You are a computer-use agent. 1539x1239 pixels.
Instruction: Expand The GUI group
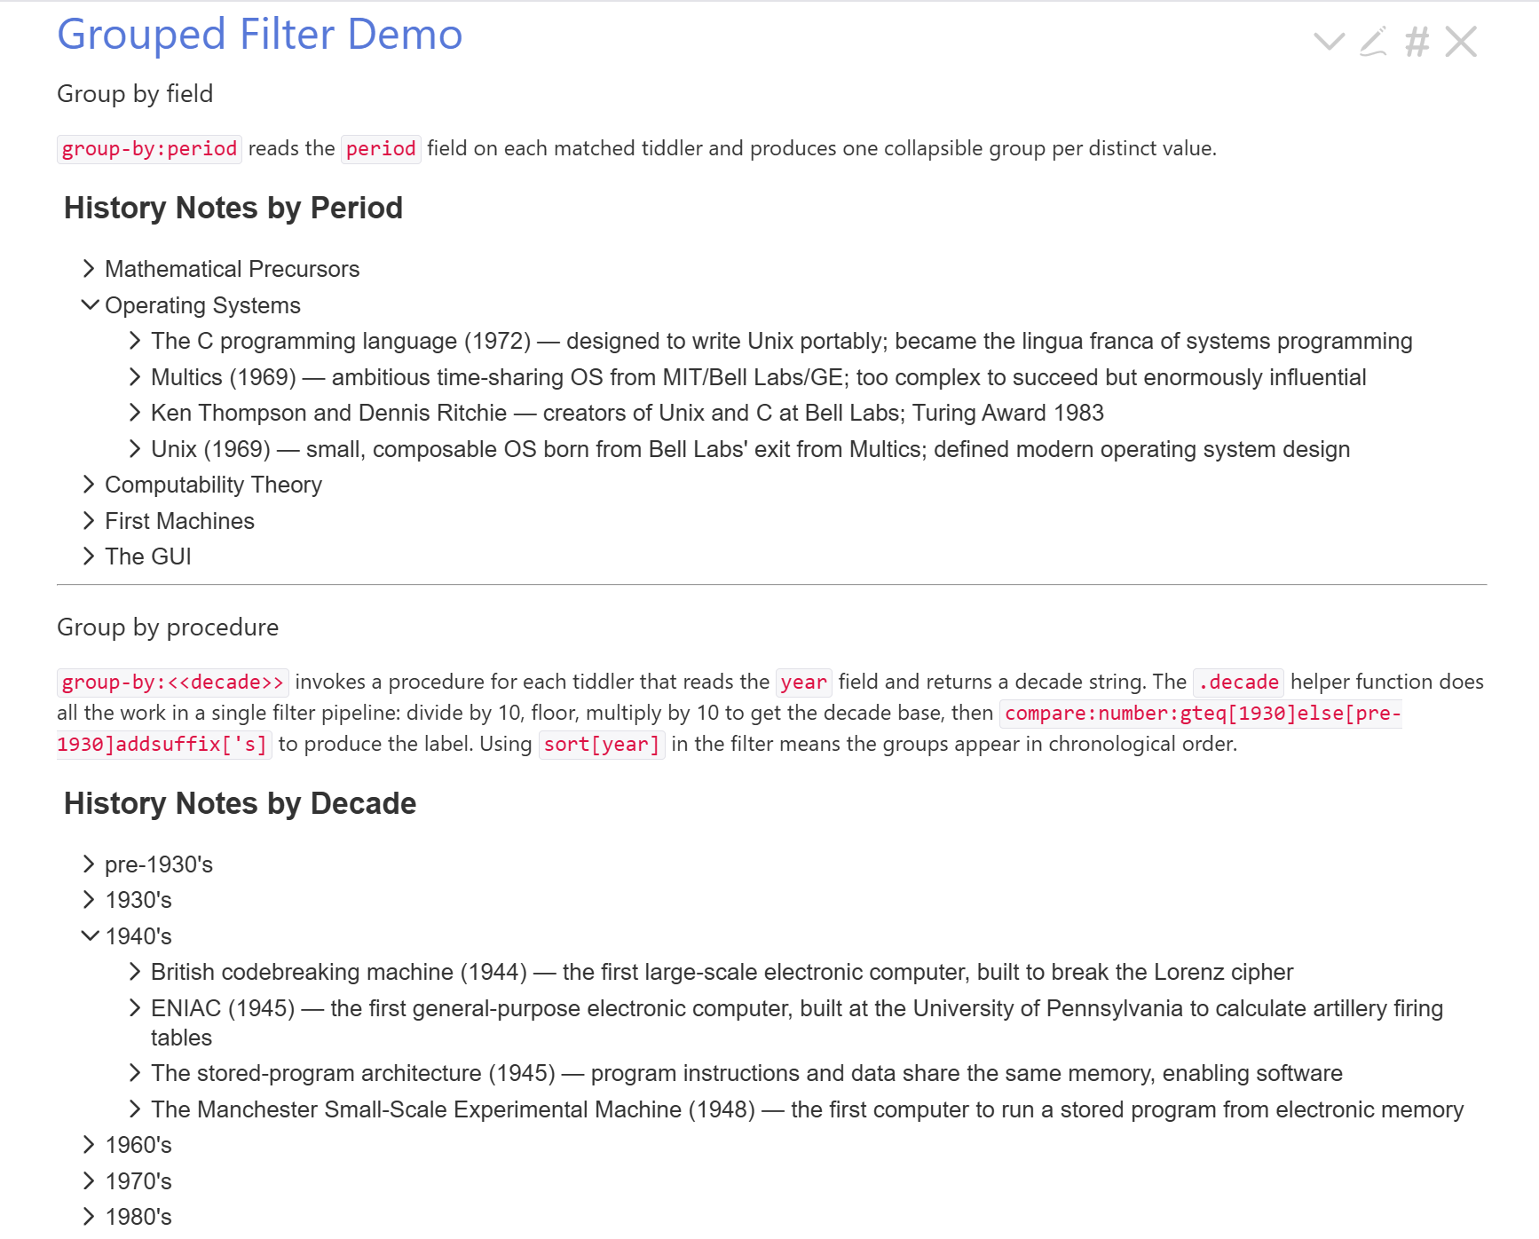[x=89, y=556]
